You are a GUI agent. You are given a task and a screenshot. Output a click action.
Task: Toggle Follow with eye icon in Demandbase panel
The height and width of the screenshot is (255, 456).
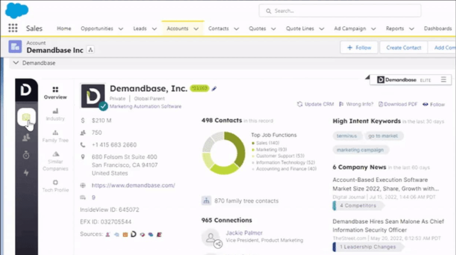pos(433,104)
